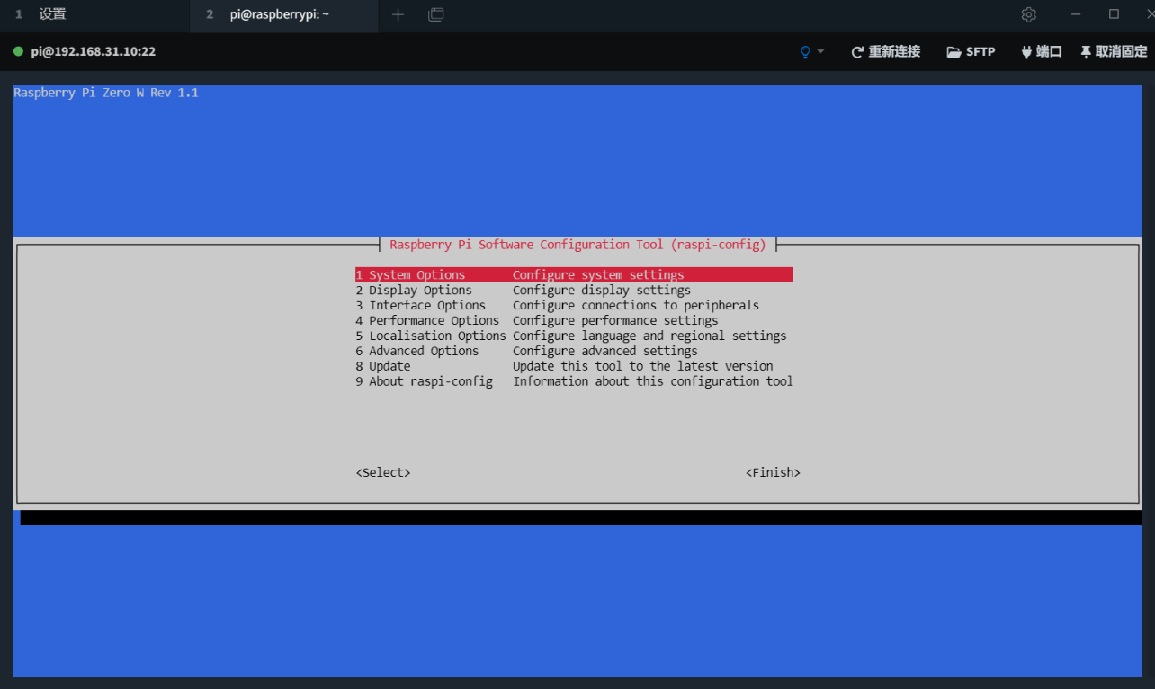The width and height of the screenshot is (1155, 689).
Task: Select 9 About raspi-config menu entry
Action: (x=574, y=382)
